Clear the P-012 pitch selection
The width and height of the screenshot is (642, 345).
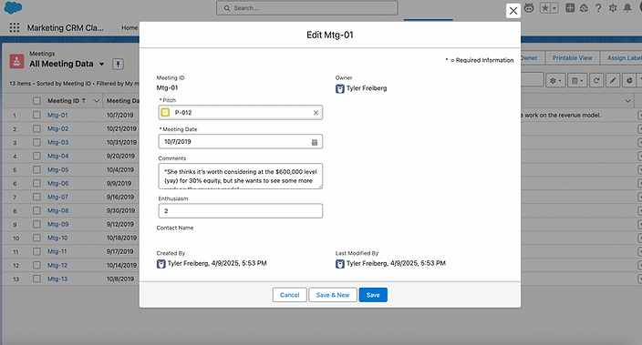click(316, 112)
